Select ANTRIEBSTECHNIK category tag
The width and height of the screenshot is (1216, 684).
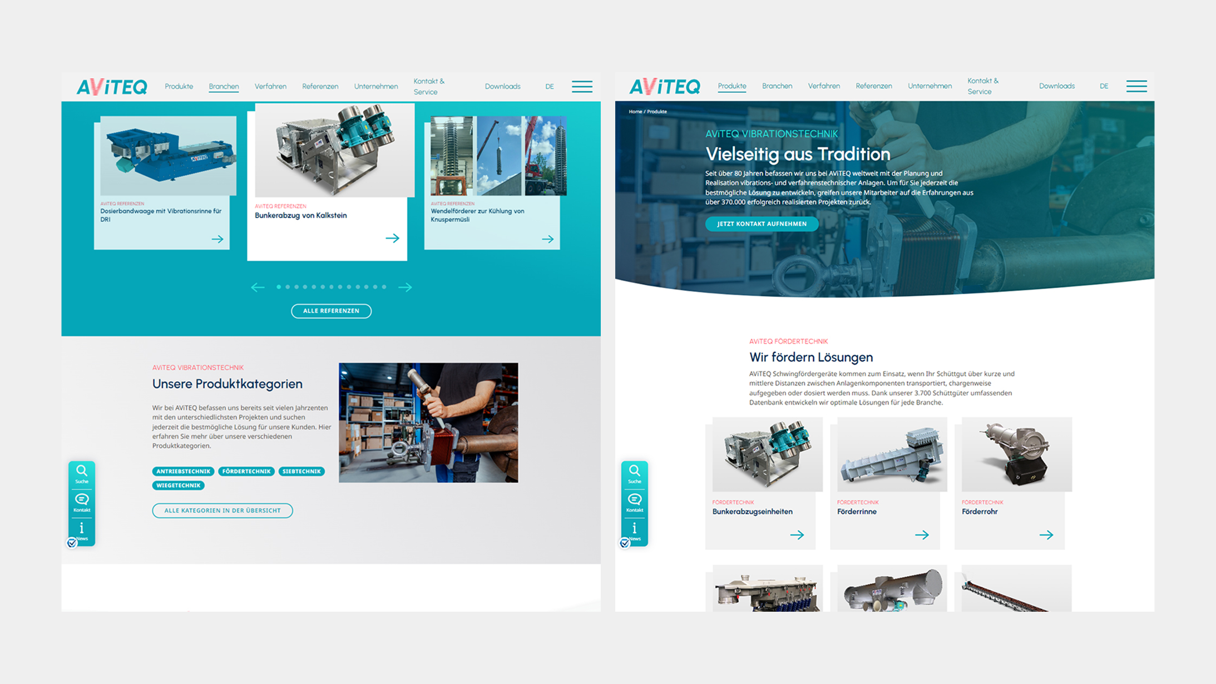tap(183, 472)
